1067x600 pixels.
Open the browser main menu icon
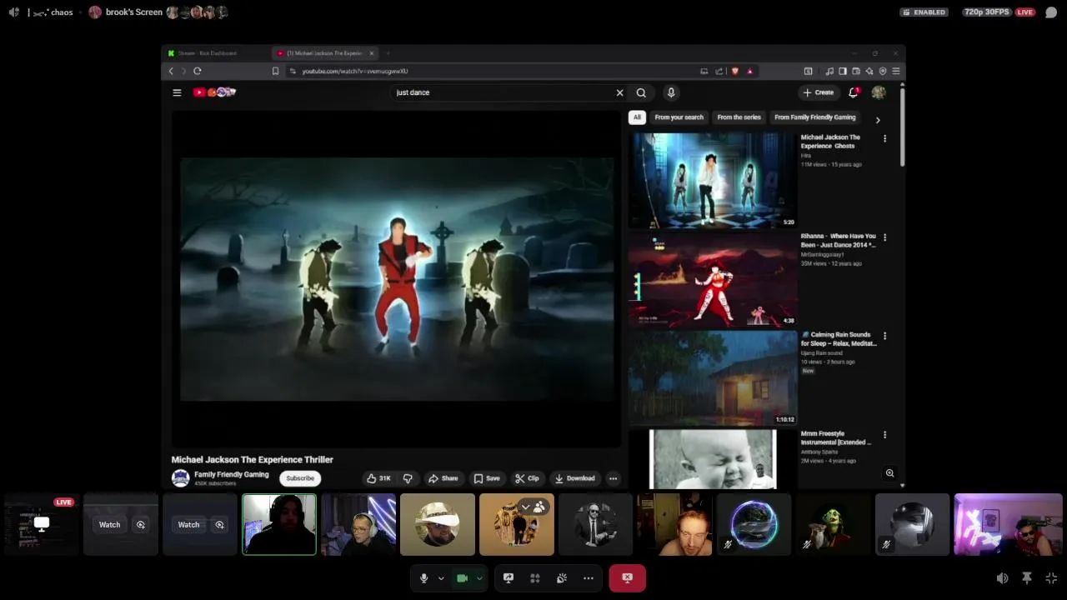896,71
